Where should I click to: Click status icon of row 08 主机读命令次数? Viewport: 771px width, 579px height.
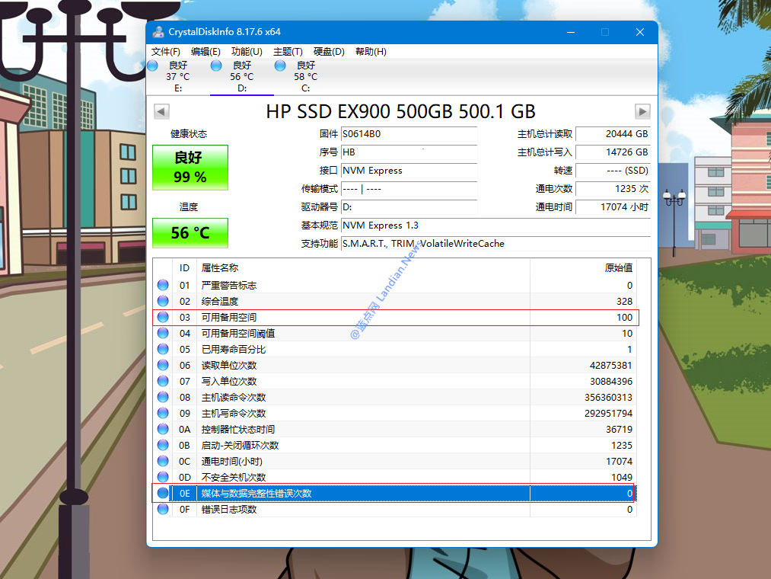click(x=163, y=397)
